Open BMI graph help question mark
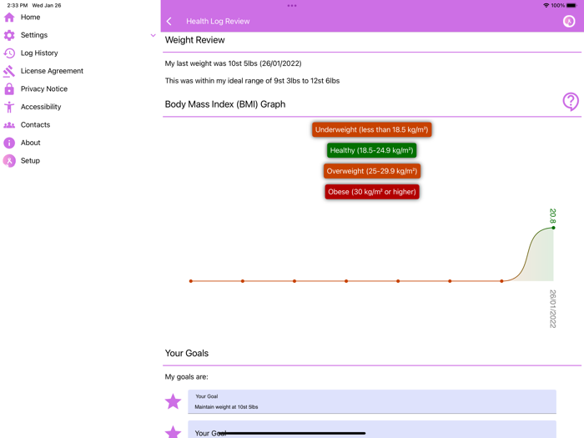 tap(570, 101)
